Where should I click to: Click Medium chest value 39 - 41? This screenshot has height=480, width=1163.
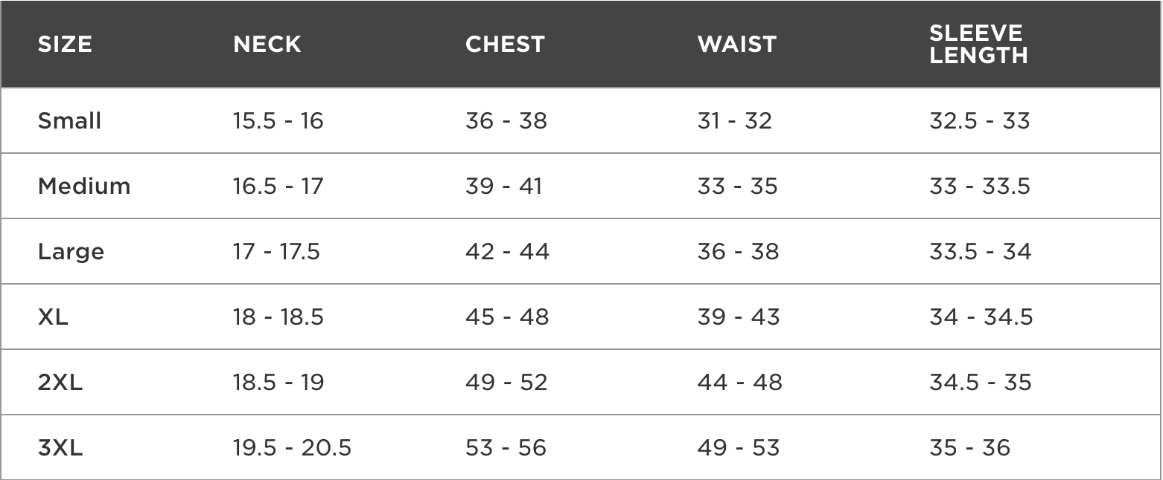(503, 186)
